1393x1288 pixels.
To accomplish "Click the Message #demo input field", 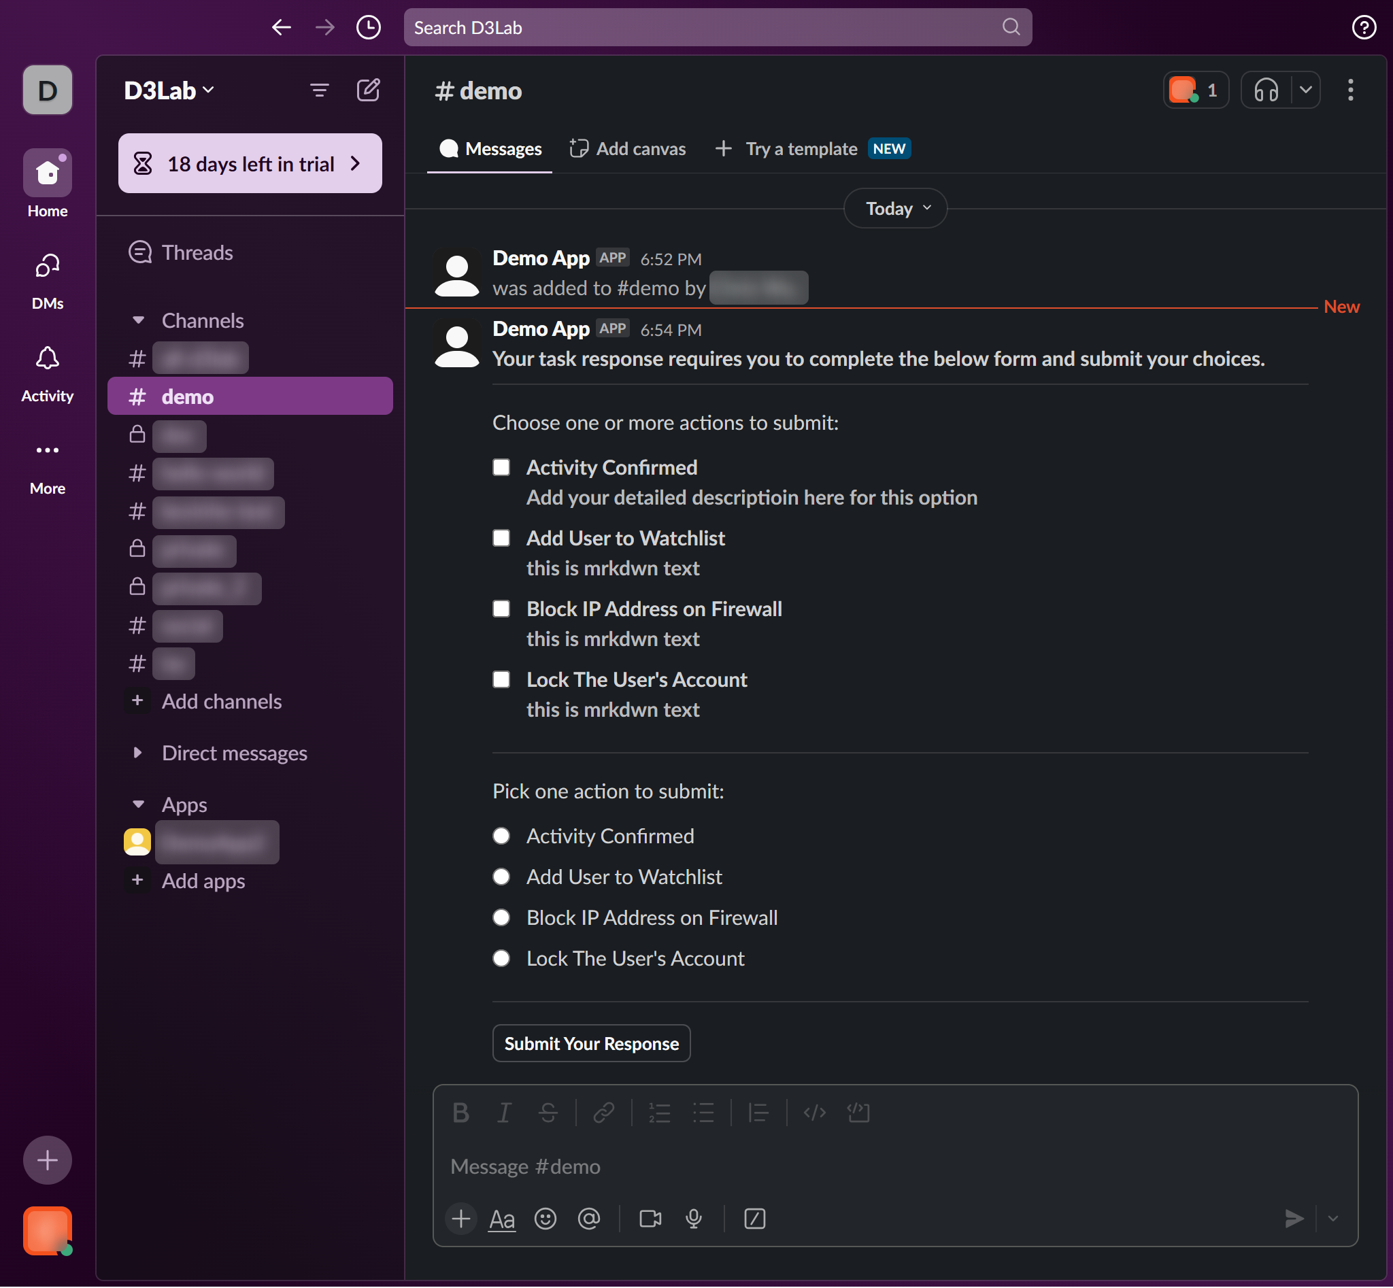I will (837, 1166).
